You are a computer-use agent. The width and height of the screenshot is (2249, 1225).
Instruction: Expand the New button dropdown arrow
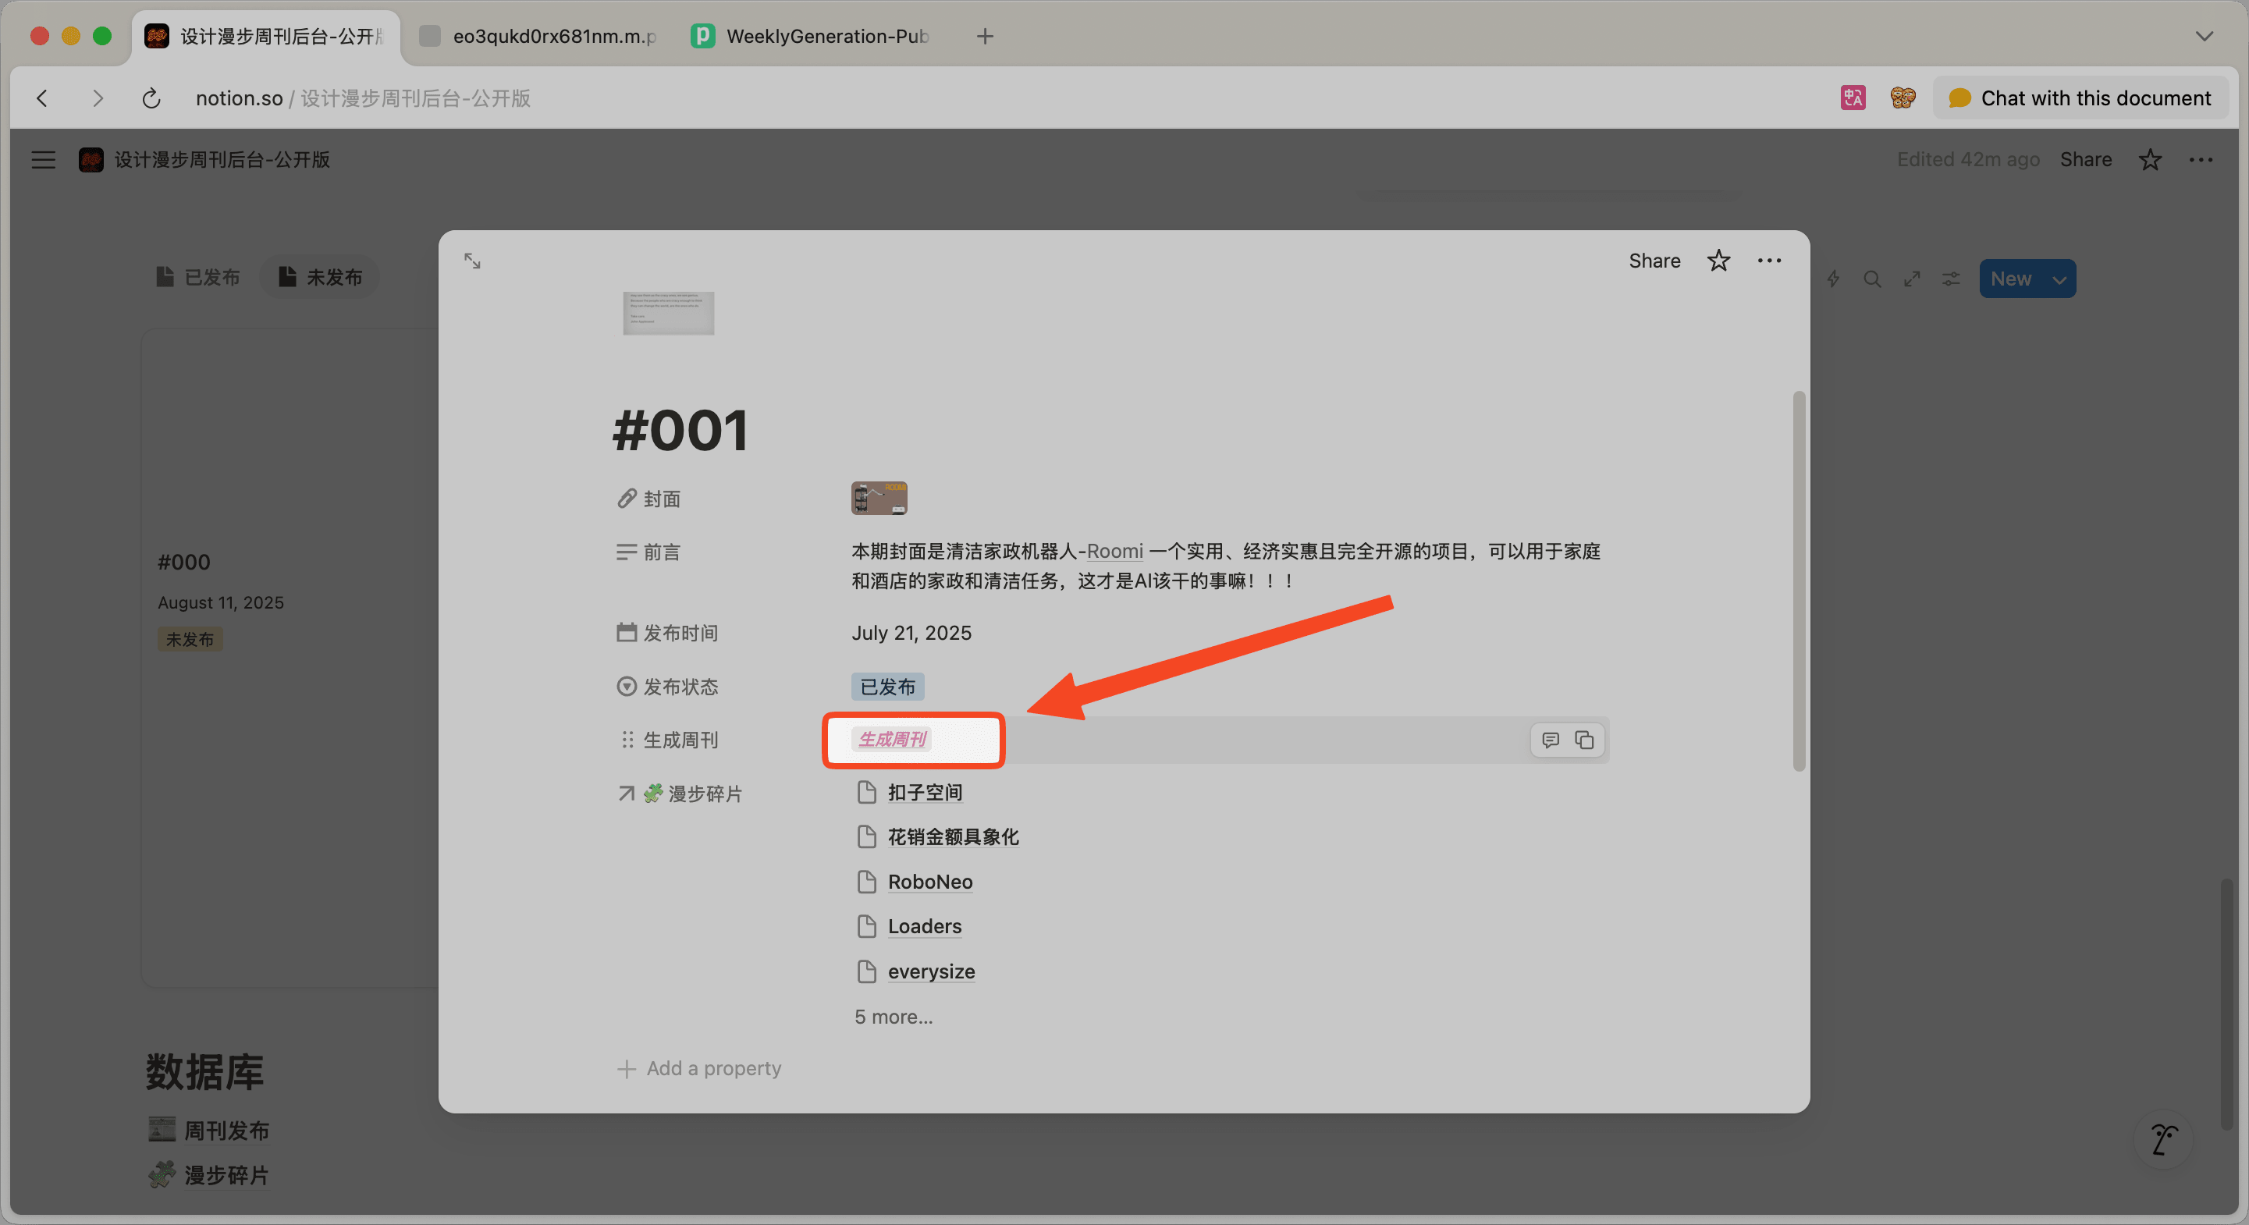point(2059,279)
